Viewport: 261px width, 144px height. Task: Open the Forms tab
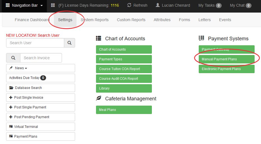(185, 20)
